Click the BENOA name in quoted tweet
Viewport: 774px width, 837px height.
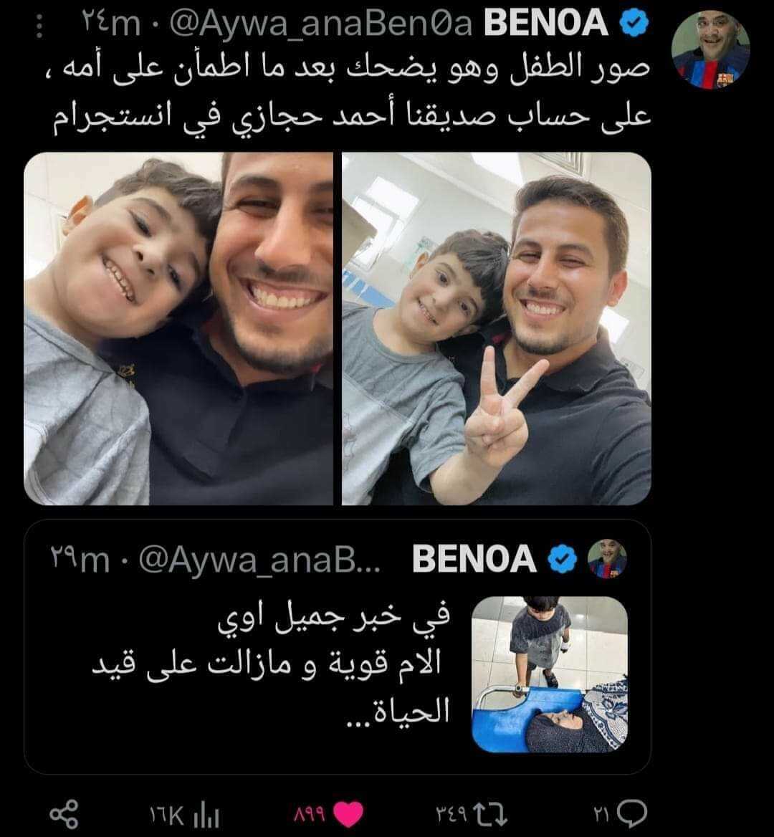(x=474, y=558)
